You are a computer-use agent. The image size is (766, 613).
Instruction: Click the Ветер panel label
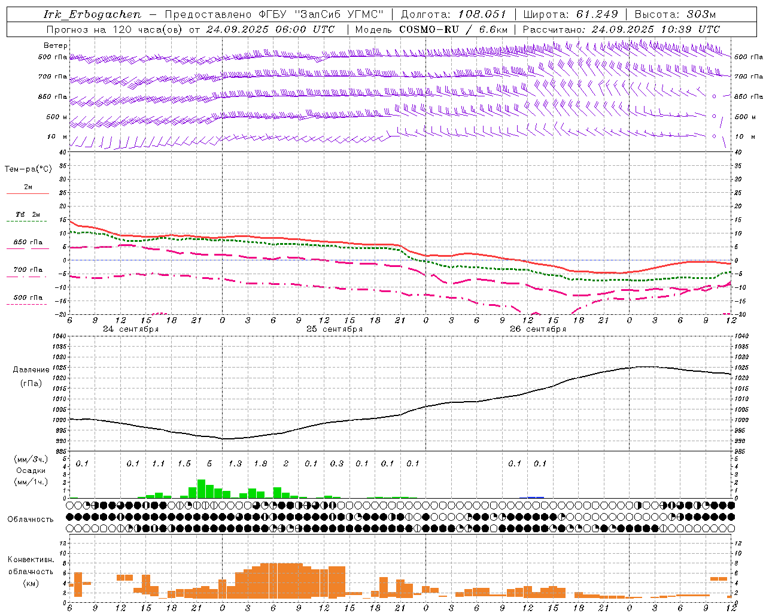coord(55,45)
